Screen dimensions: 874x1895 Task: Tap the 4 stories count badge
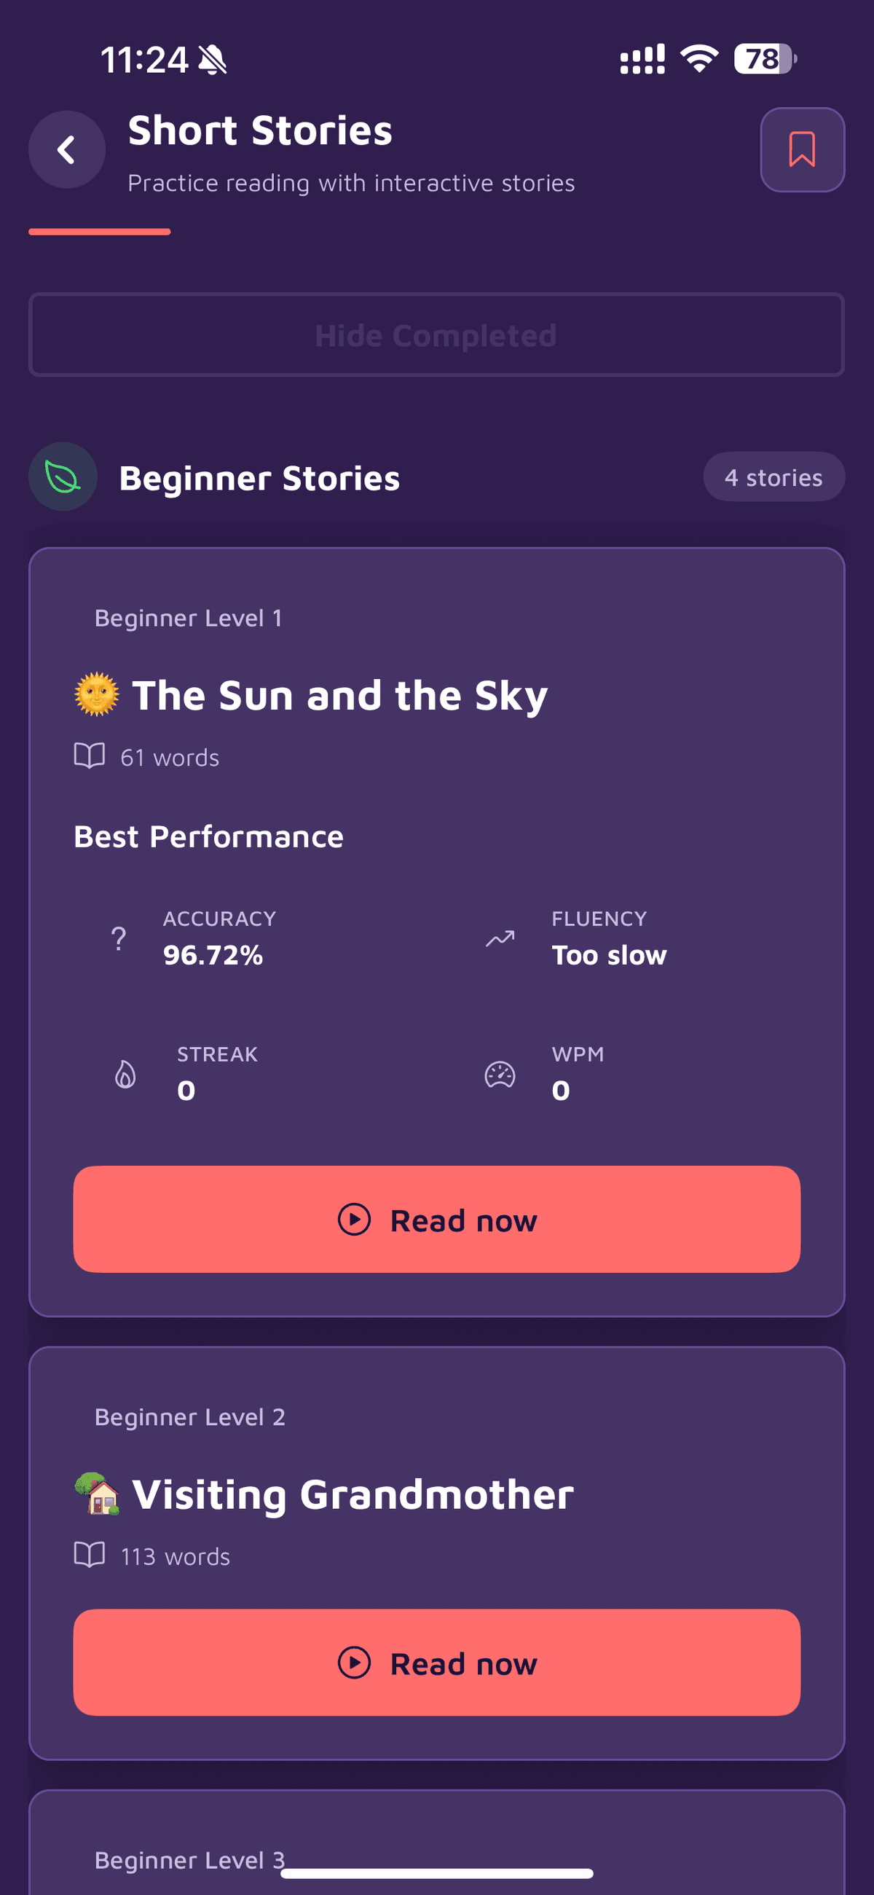pyautogui.click(x=773, y=477)
